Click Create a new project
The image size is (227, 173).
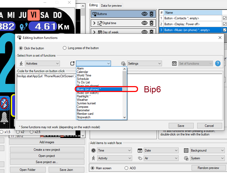(47, 150)
